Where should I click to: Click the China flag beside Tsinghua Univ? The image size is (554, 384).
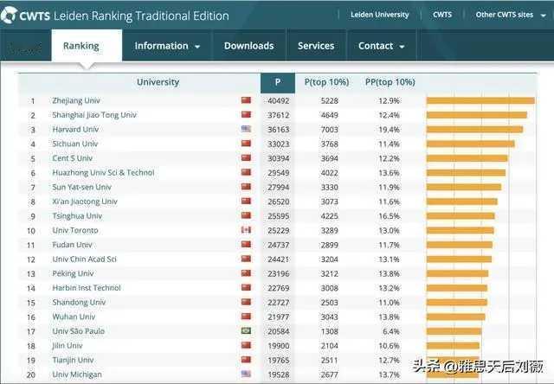click(246, 215)
